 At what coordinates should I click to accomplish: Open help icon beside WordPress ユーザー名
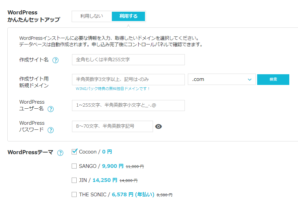point(51,109)
